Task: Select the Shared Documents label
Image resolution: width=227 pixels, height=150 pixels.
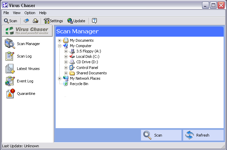Action: point(91,73)
